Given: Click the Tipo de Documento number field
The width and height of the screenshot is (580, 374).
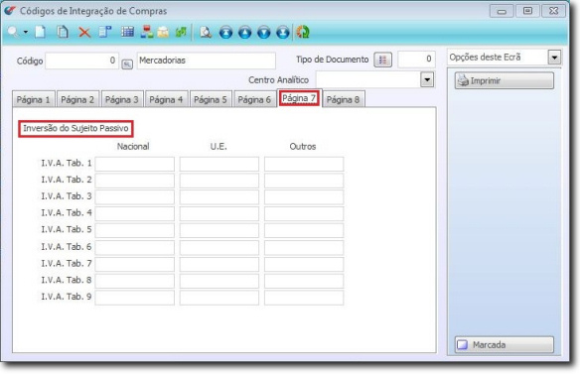Looking at the screenshot, I should (416, 60).
